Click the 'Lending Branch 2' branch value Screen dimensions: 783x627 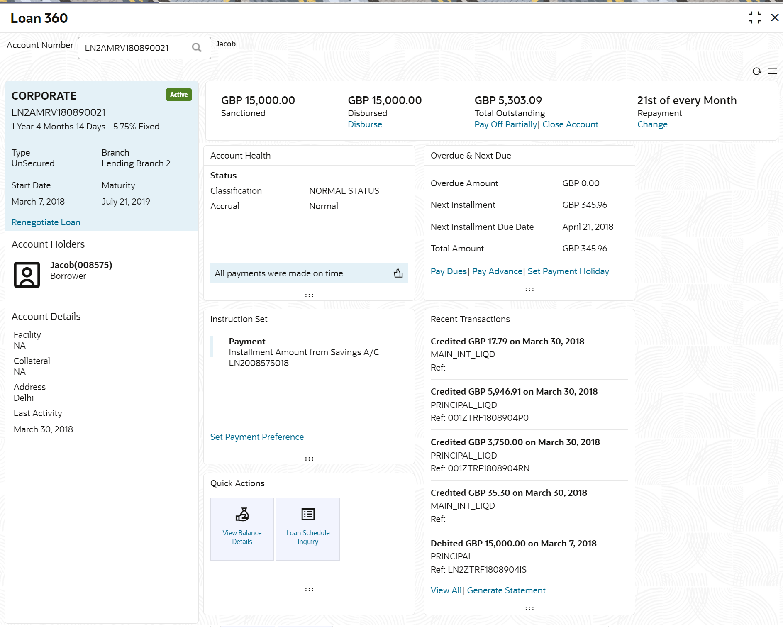point(136,163)
